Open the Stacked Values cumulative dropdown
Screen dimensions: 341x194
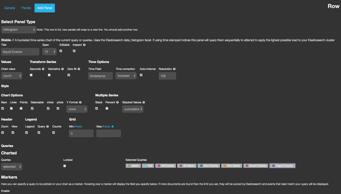click(x=133, y=109)
